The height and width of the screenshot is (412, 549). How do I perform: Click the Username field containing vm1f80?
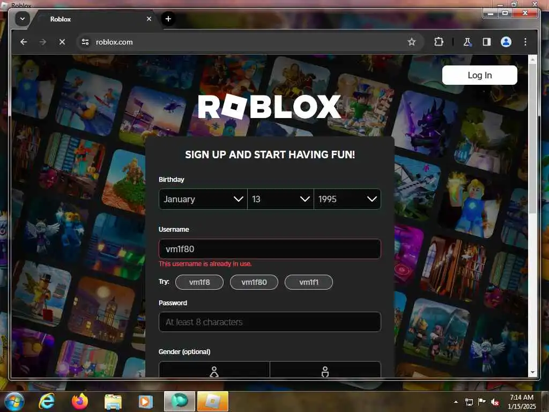click(x=270, y=249)
